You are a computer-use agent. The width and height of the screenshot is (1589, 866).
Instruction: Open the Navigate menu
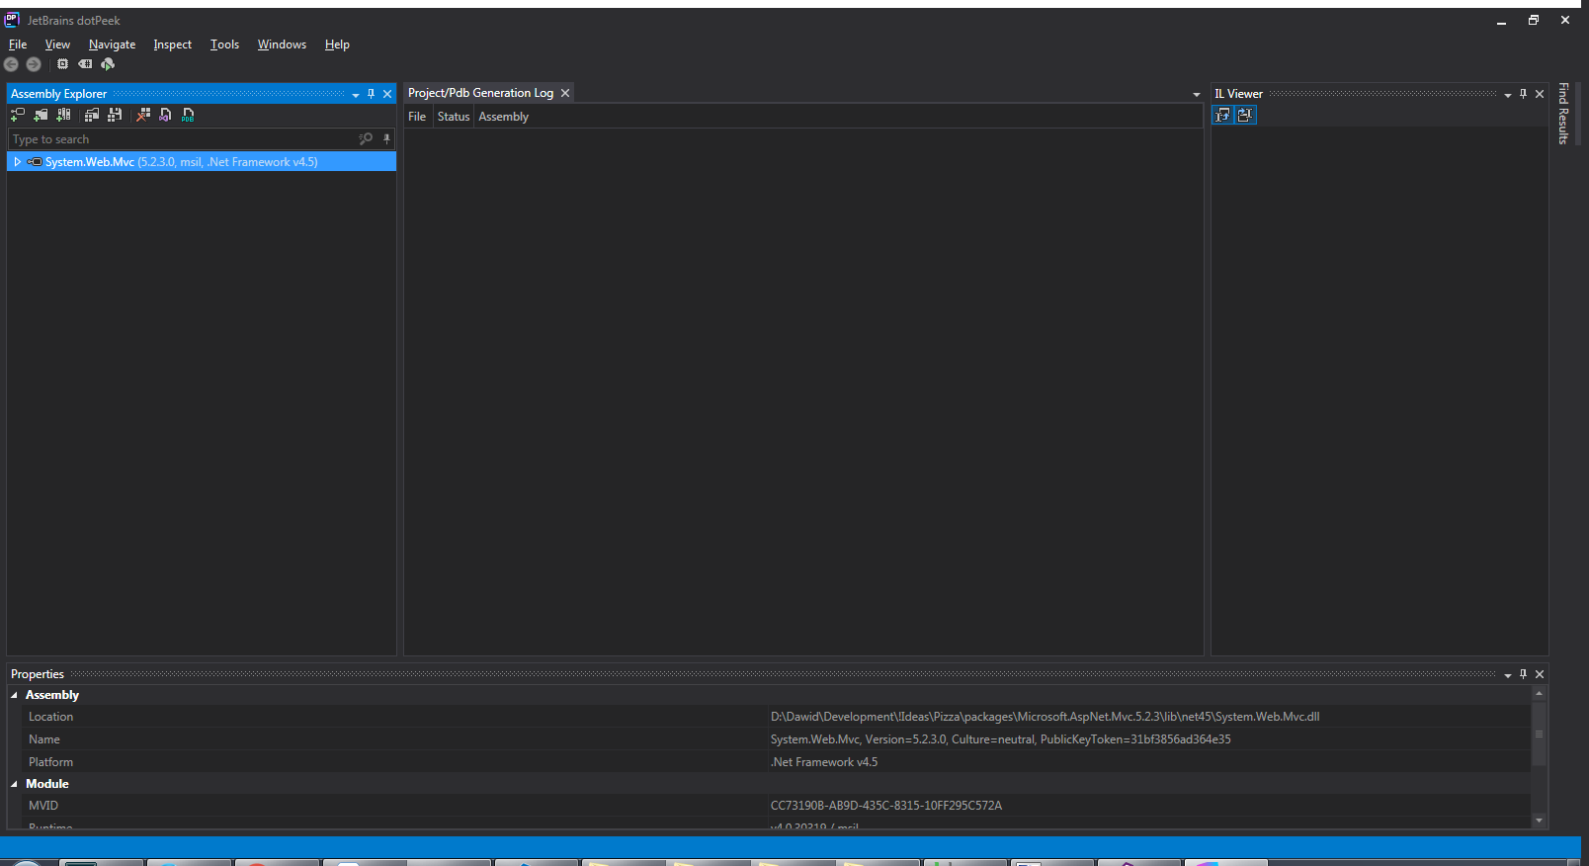coord(112,44)
